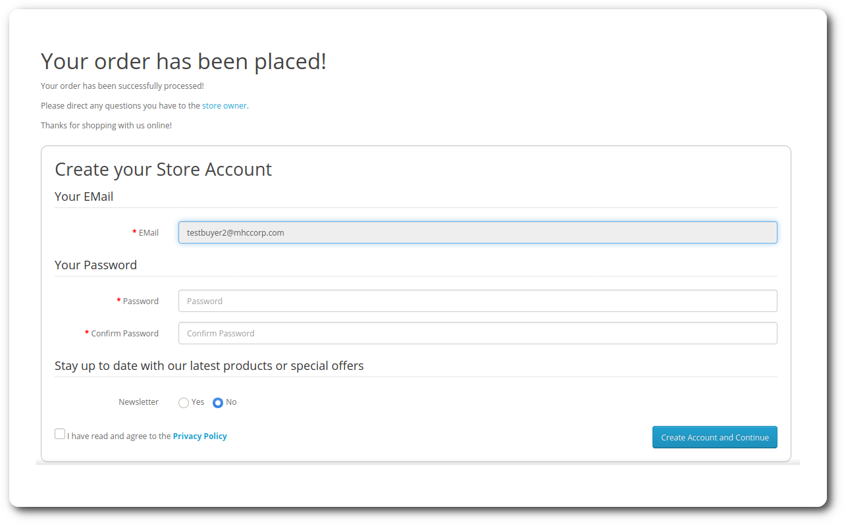844x524 pixels.
Task: Click the Newsletter label
Action: [138, 402]
